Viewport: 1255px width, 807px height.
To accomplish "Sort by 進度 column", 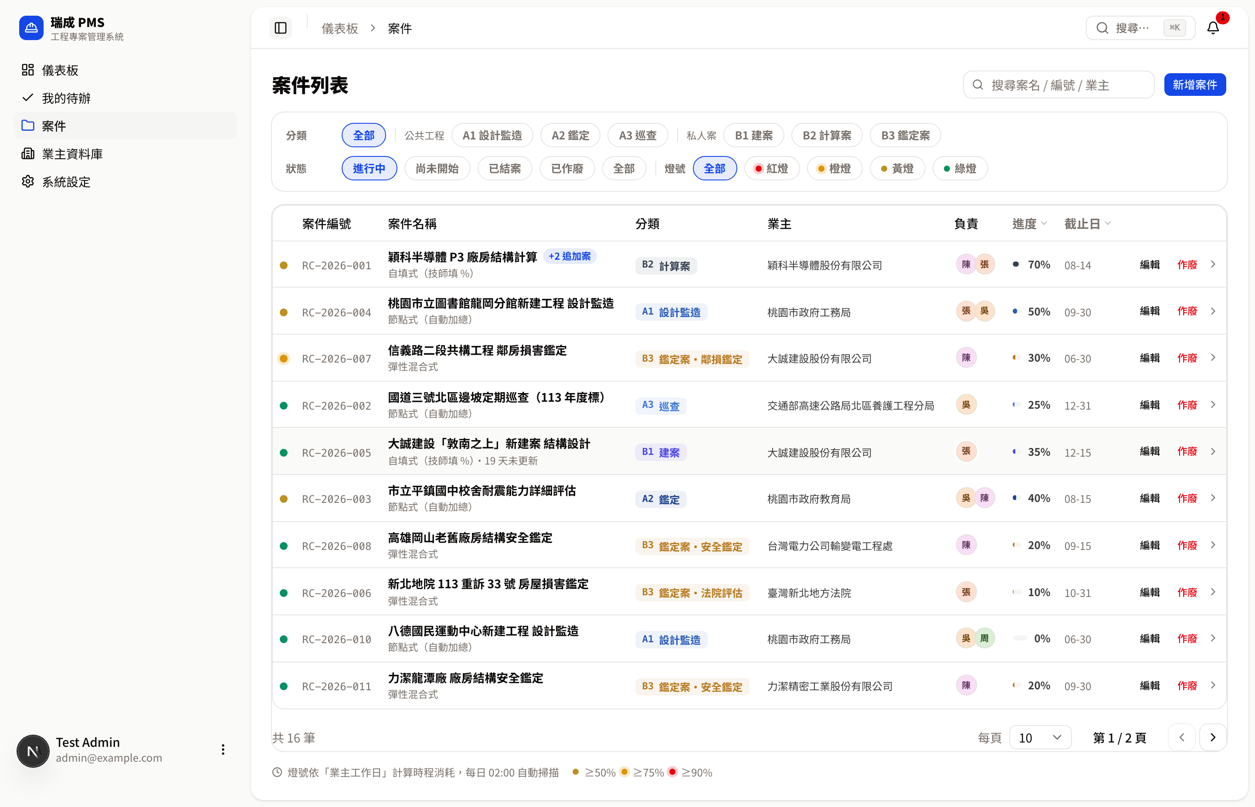I will point(1029,224).
